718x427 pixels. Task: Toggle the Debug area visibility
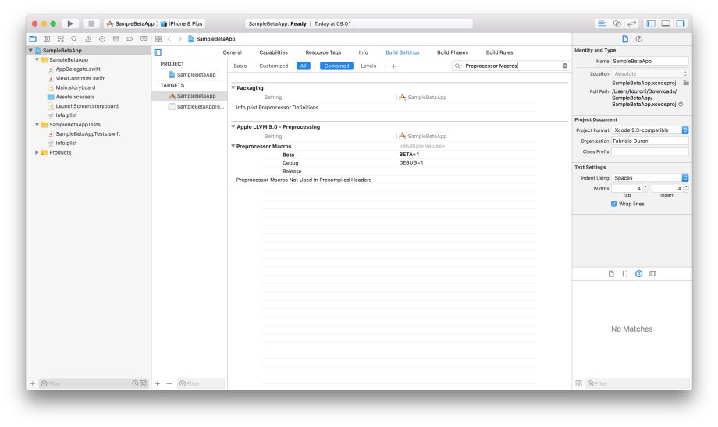point(666,23)
